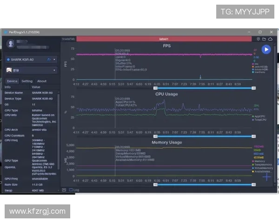Select the Device tab
Screen dimensions: 279x223
click(12, 81)
